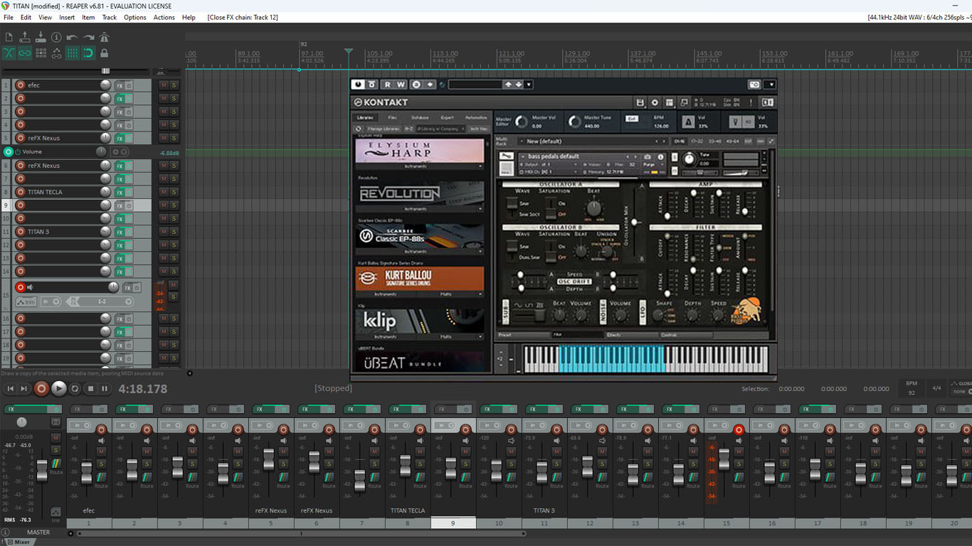972x546 pixels.
Task: Arm record on efec track
Action: coord(20,85)
